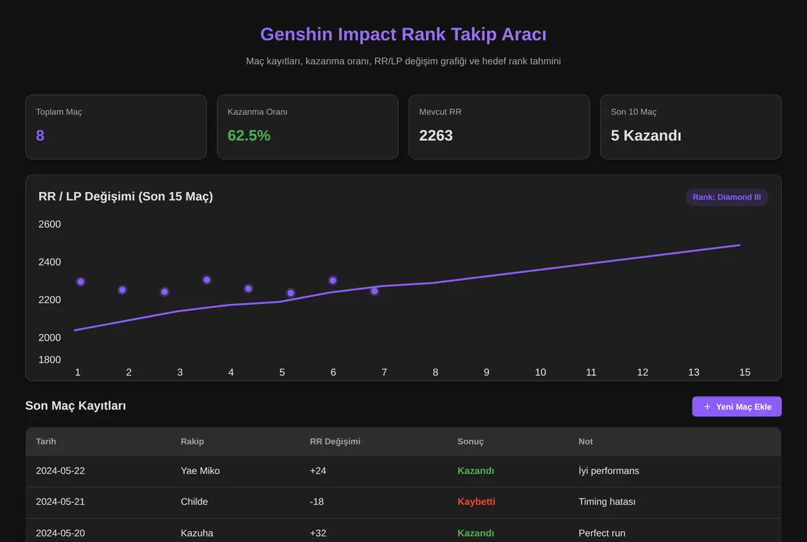Select the data point just right of axis label 5

point(291,293)
